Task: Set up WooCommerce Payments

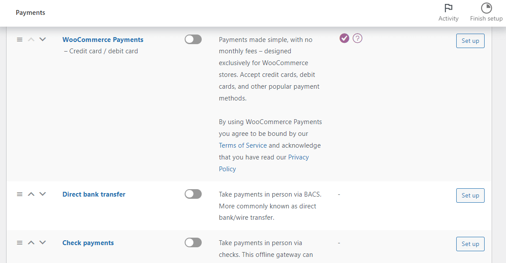Action: pos(470,41)
